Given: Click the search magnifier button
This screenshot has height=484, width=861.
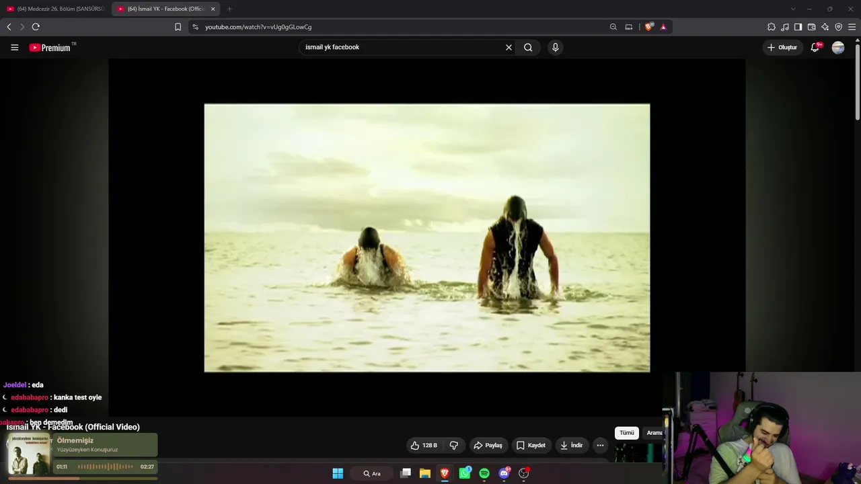Looking at the screenshot, I should 528,48.
